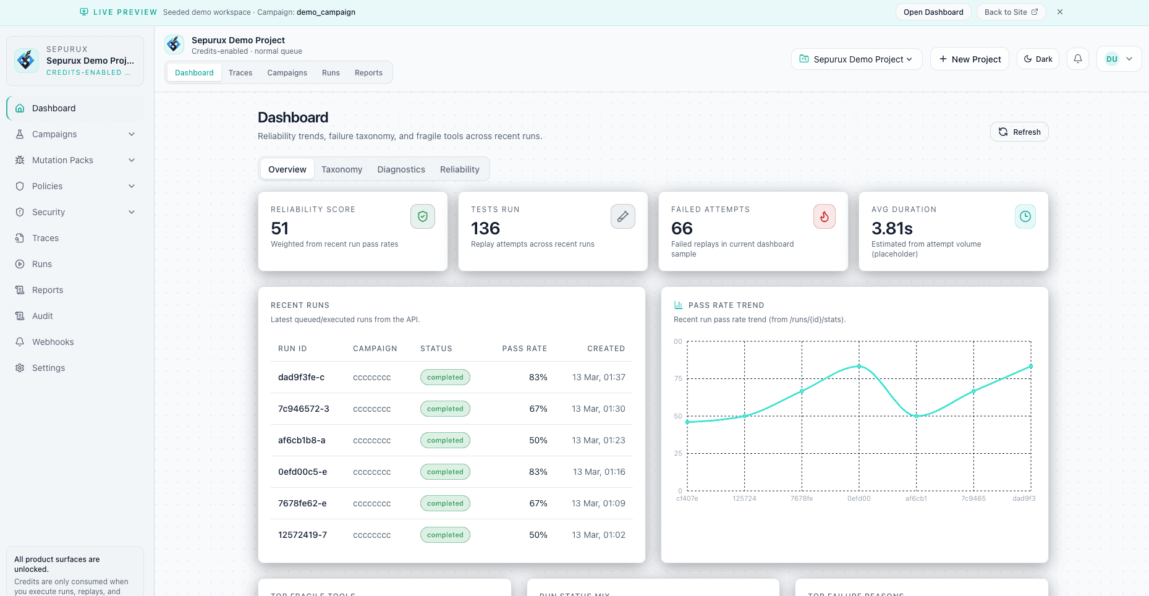Select the Traces sidebar icon
This screenshot has height=596, width=1149.
[x=20, y=238]
